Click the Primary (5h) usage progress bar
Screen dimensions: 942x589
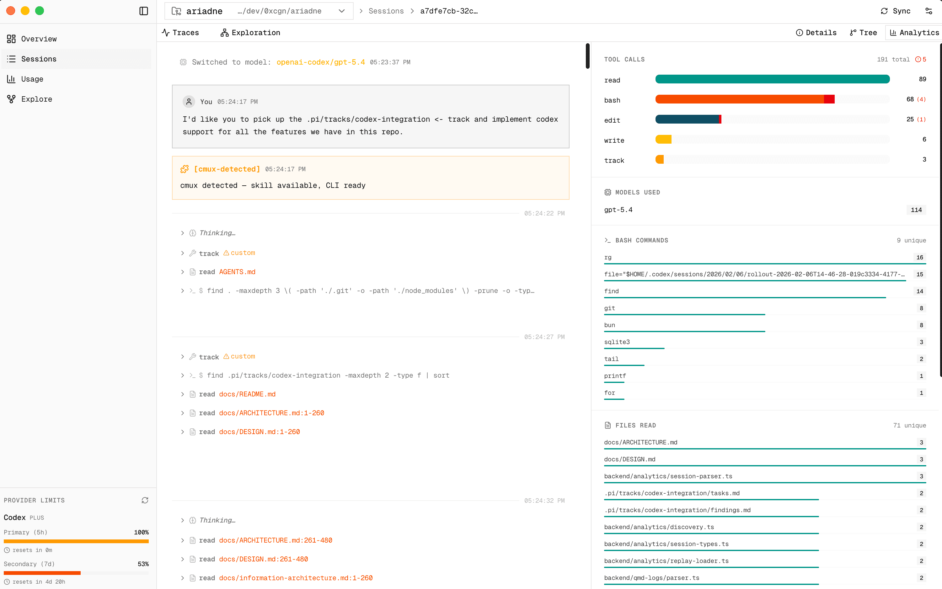[x=76, y=541]
